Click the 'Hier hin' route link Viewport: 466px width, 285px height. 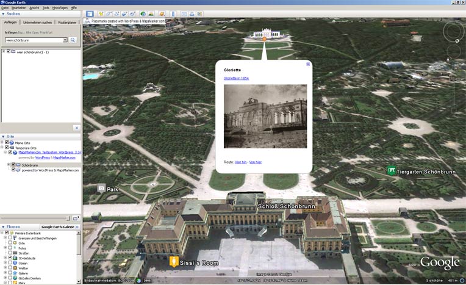240,162
